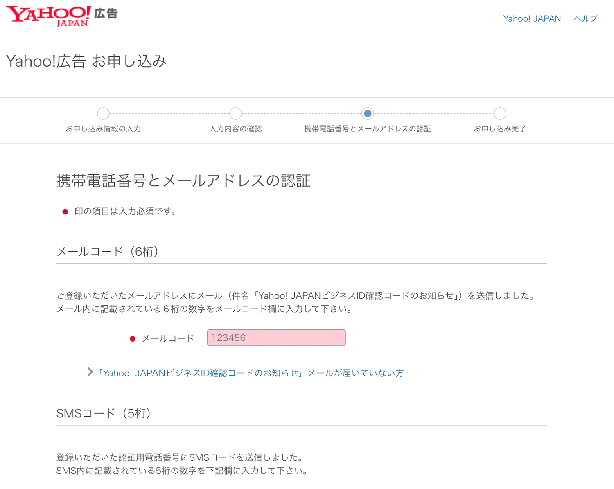Select the お申し込み完了 step label

[x=500, y=129]
